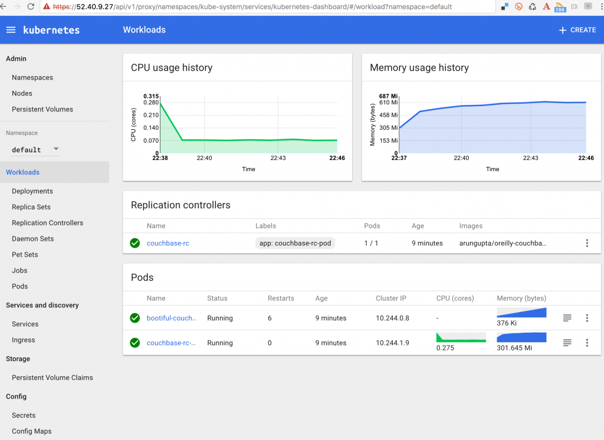The height and width of the screenshot is (440, 604).
Task: Click the app: couchbase-rc-pod label chip
Action: (295, 243)
